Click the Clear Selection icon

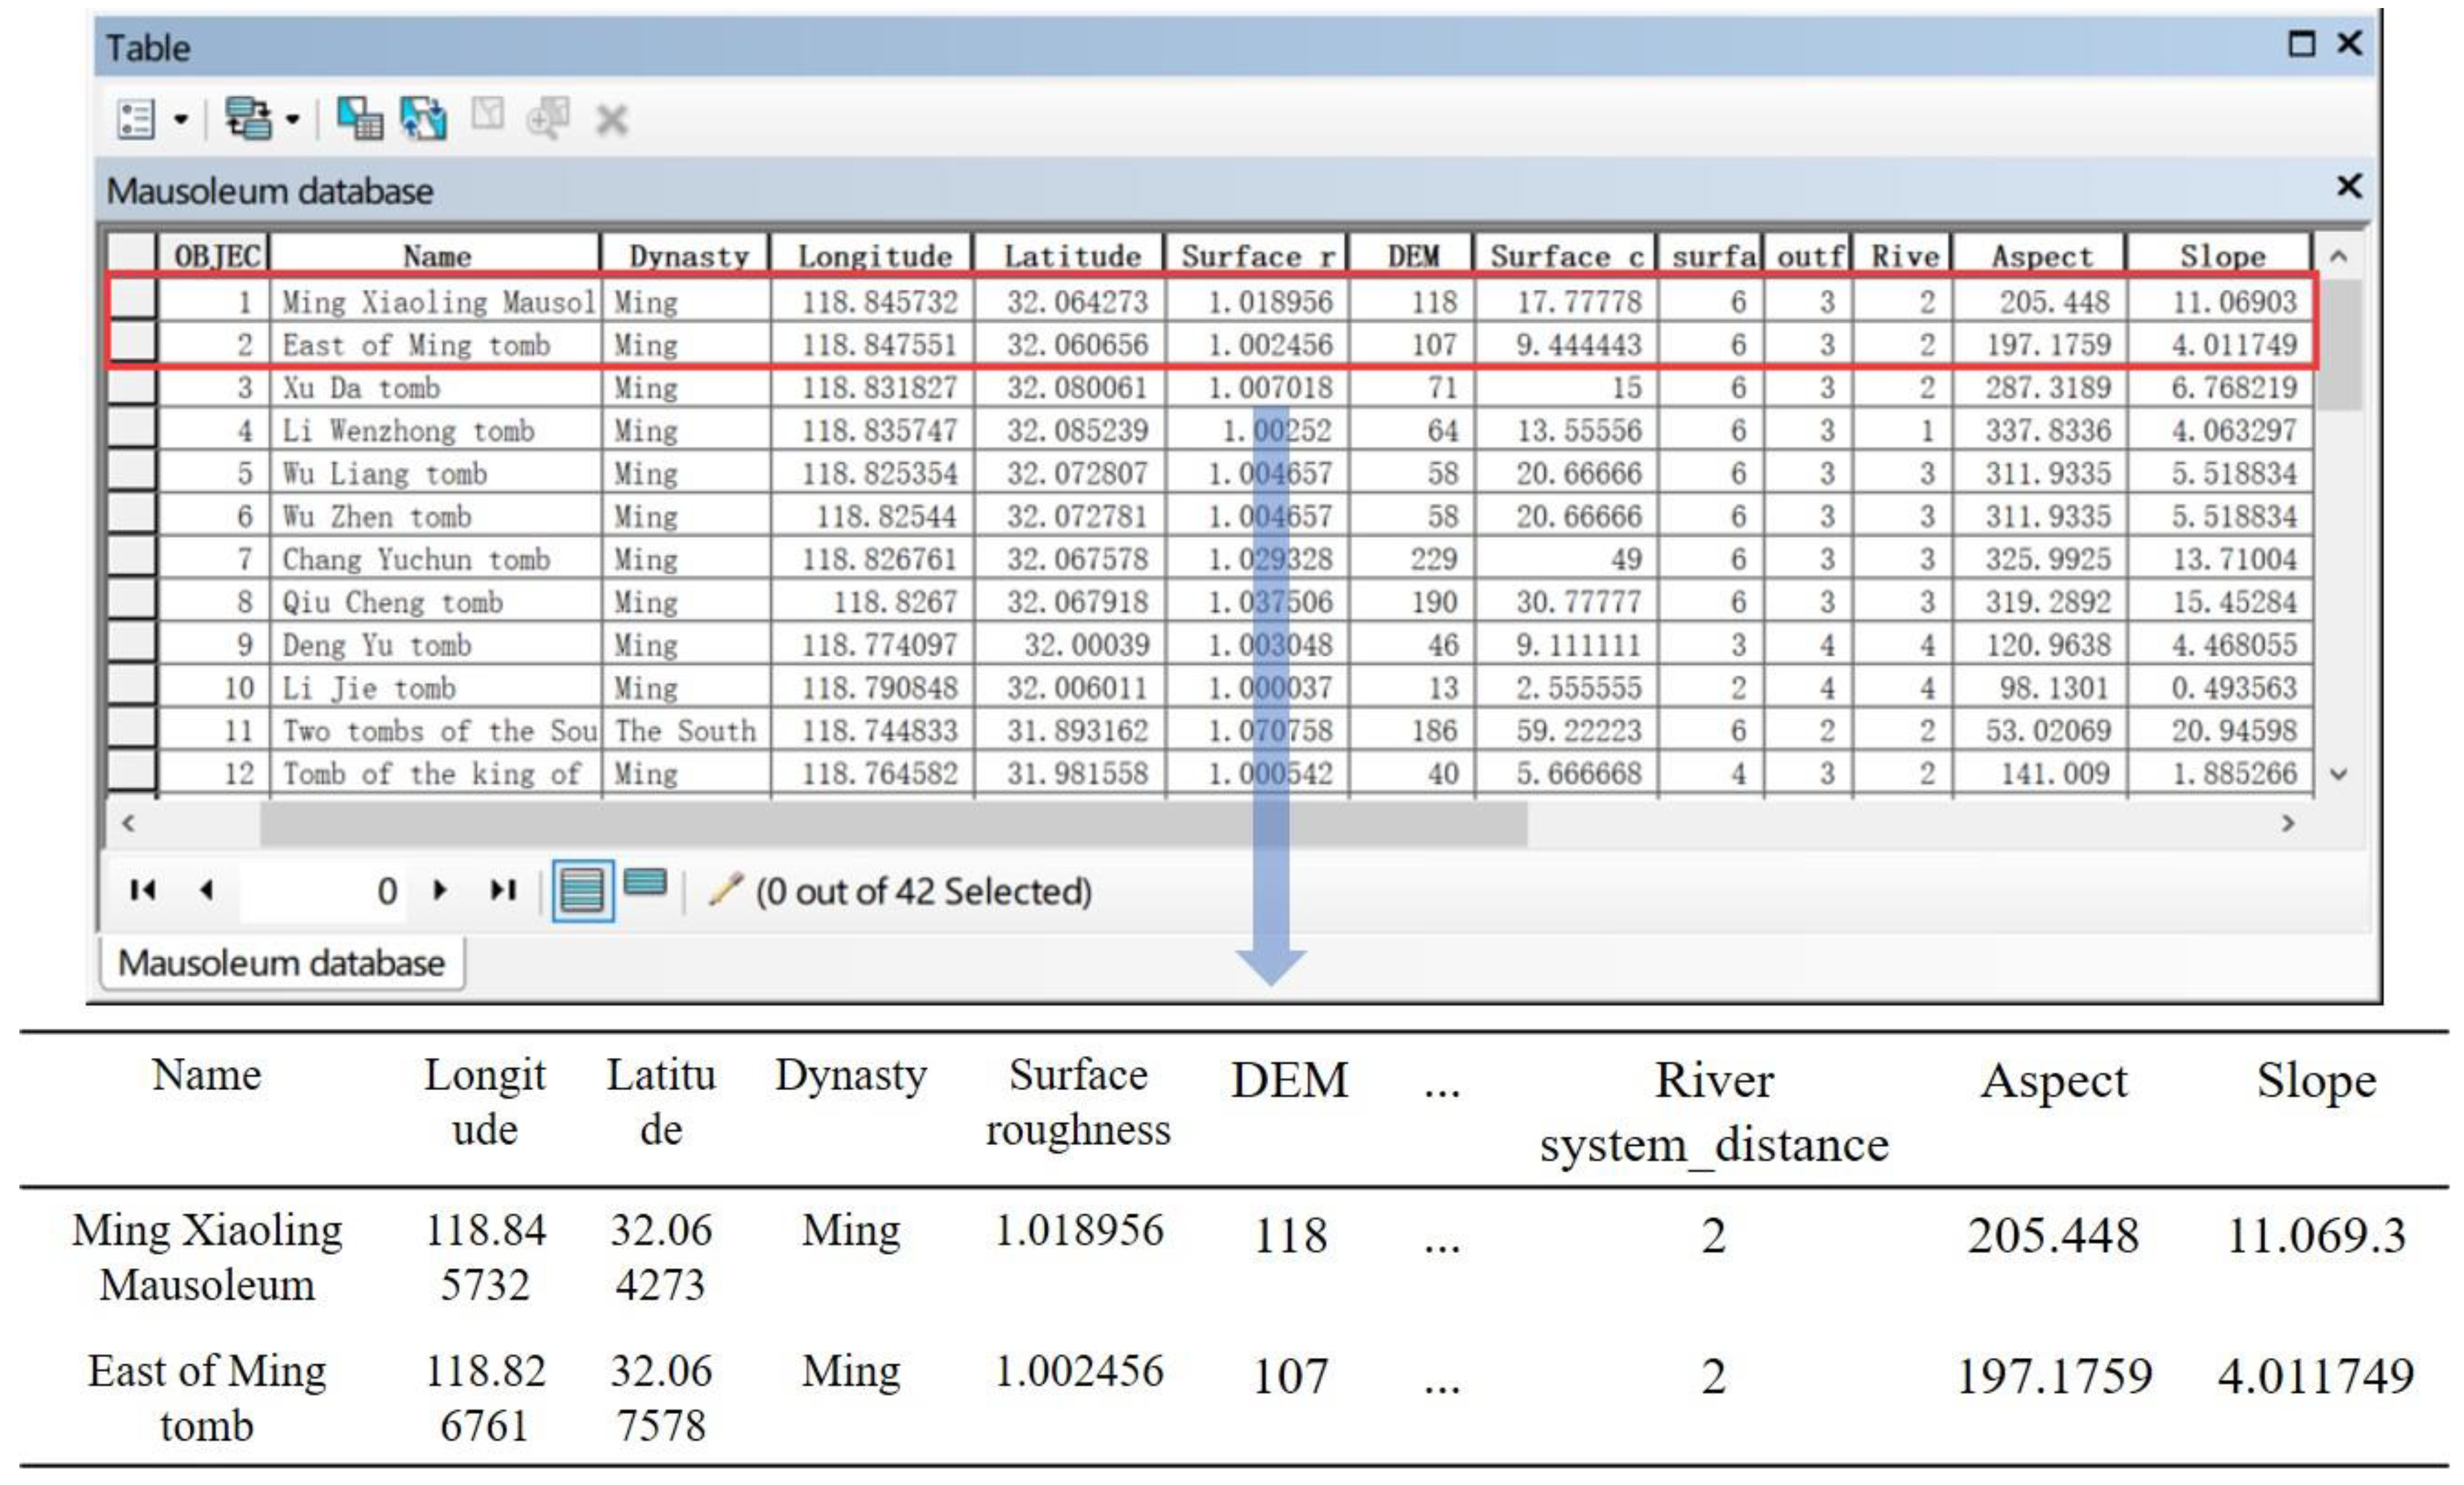(x=488, y=114)
